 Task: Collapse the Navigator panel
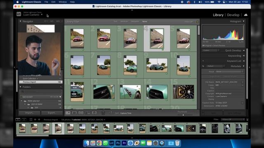point(20,21)
